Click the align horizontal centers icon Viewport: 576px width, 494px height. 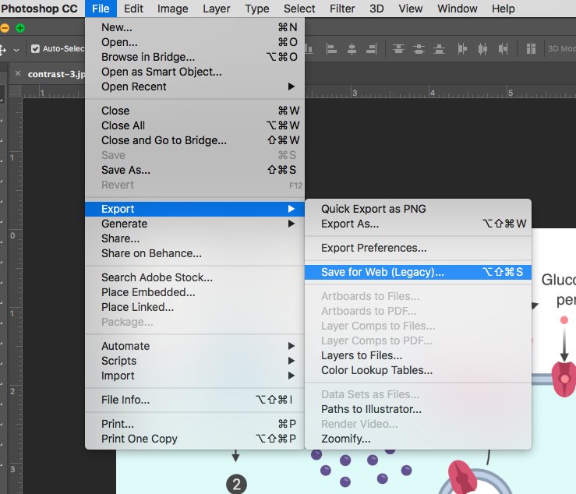[x=352, y=48]
